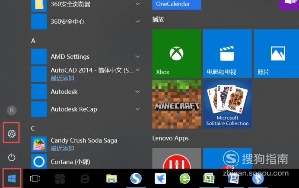Click the dimmed fan-shaped taskbar icon
This screenshot has height=188, width=299.
pyautogui.click(x=60, y=178)
